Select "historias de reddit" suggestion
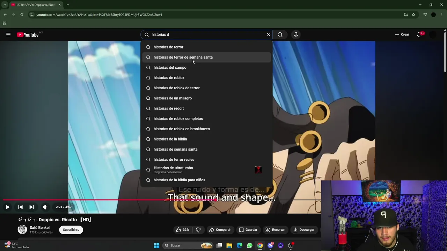 (206, 108)
